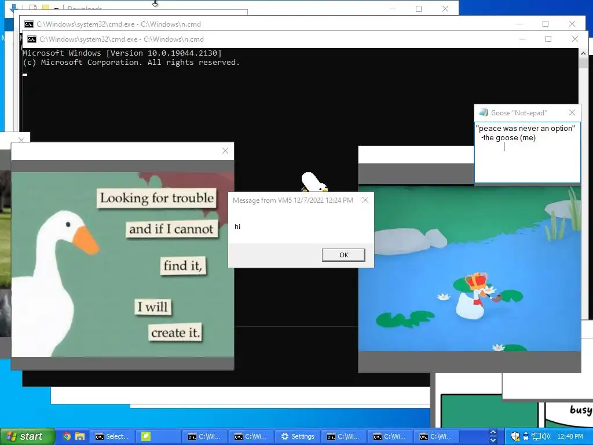Click OK in the VM5 message dialog
The height and width of the screenshot is (445, 593).
(343, 255)
